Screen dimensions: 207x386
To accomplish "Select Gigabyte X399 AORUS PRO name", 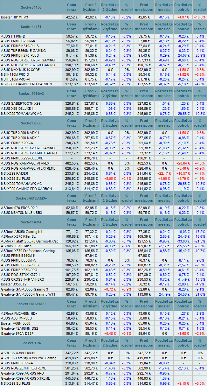I will [22, 373].
